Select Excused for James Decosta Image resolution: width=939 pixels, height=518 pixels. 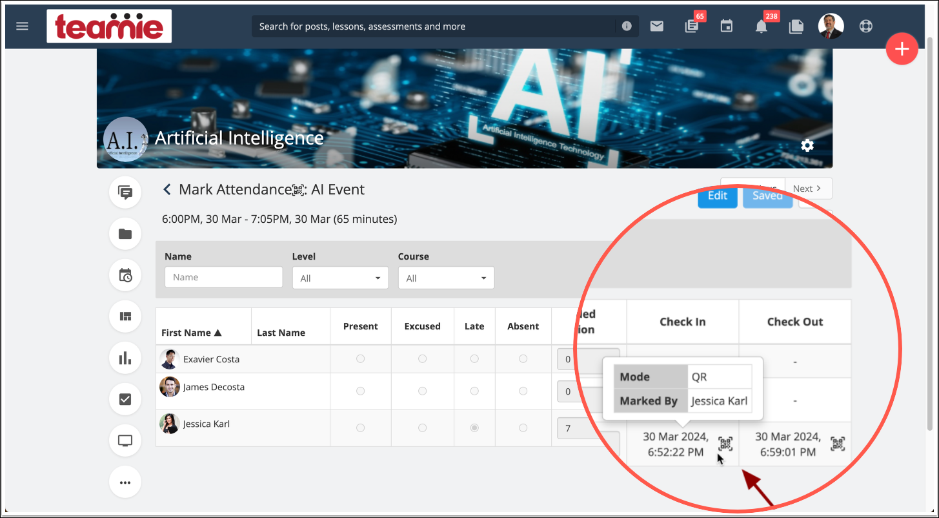[x=422, y=391]
